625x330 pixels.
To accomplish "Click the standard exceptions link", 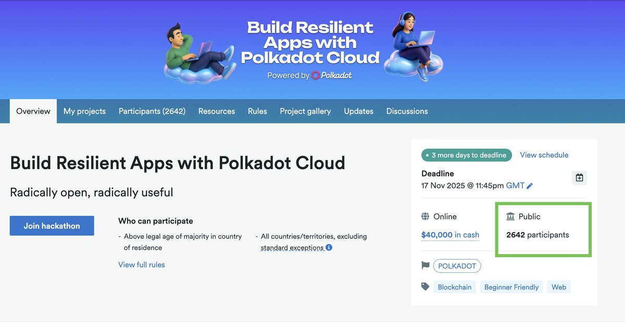I will pos(292,248).
